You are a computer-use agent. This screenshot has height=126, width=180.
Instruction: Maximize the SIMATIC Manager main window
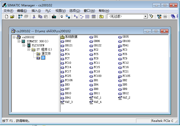165,5
